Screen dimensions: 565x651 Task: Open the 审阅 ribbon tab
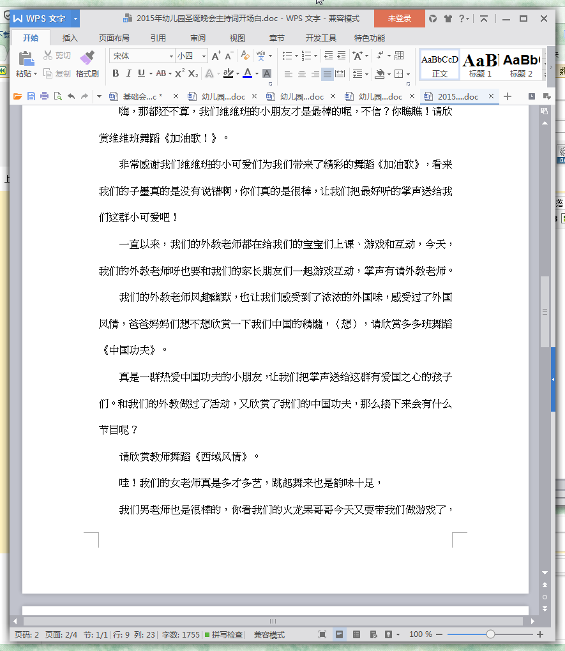(x=198, y=38)
